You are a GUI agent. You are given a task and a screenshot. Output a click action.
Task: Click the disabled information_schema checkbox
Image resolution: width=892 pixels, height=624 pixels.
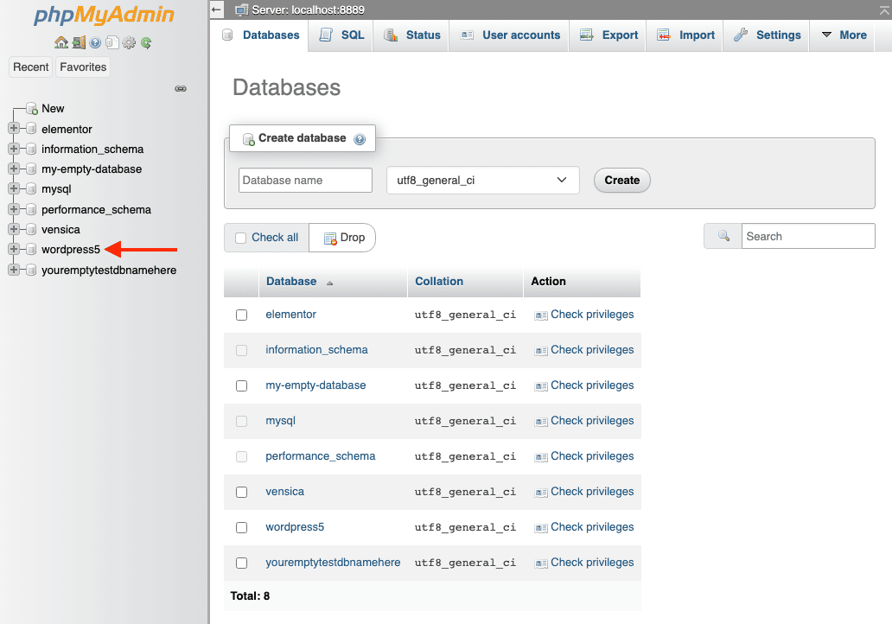click(x=242, y=350)
